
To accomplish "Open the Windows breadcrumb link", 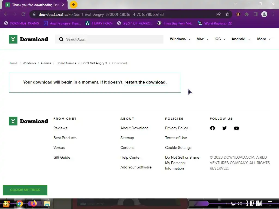I will click(29, 63).
